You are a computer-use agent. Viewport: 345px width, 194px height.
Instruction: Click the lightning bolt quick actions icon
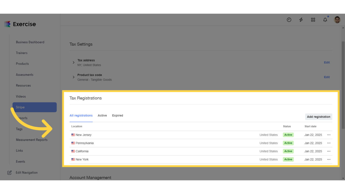point(301,19)
